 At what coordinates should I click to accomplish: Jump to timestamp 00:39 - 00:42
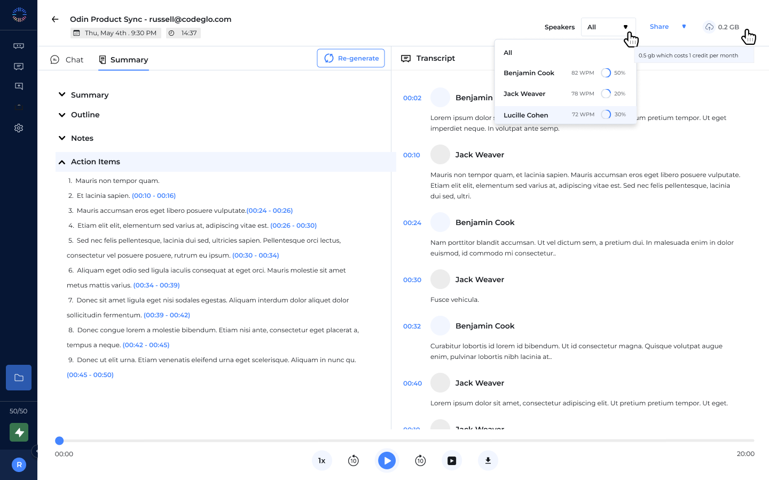pos(167,315)
